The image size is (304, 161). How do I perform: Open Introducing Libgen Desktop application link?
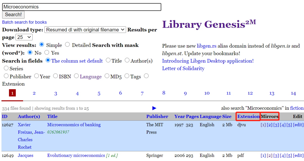click(208, 61)
